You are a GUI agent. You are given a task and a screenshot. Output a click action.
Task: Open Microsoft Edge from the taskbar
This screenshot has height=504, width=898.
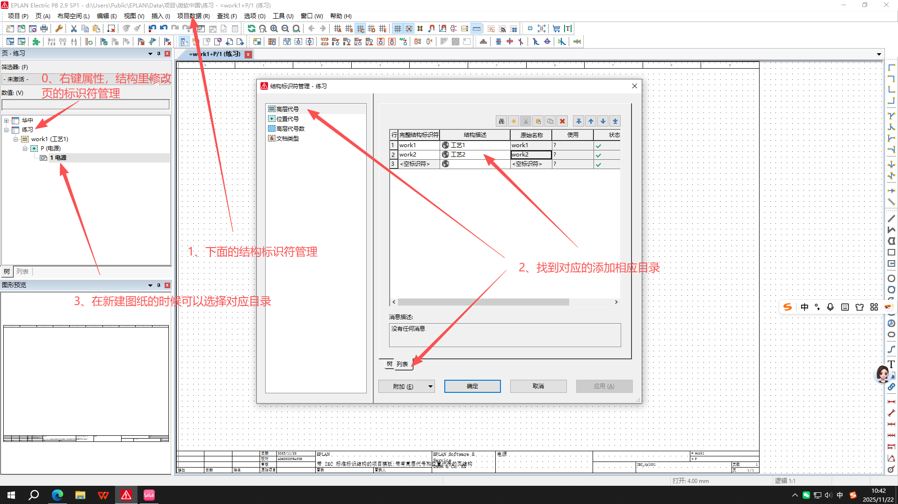58,495
